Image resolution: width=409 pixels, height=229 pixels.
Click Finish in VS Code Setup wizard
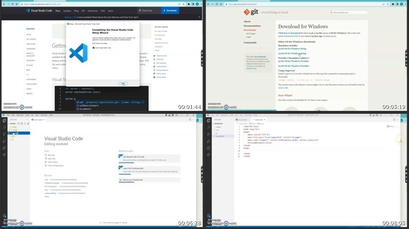123,83
